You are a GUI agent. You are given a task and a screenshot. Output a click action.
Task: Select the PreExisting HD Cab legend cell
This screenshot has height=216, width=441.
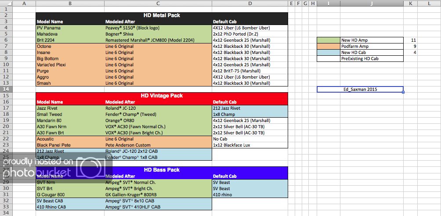(371, 59)
